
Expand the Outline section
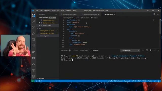pos(41,79)
